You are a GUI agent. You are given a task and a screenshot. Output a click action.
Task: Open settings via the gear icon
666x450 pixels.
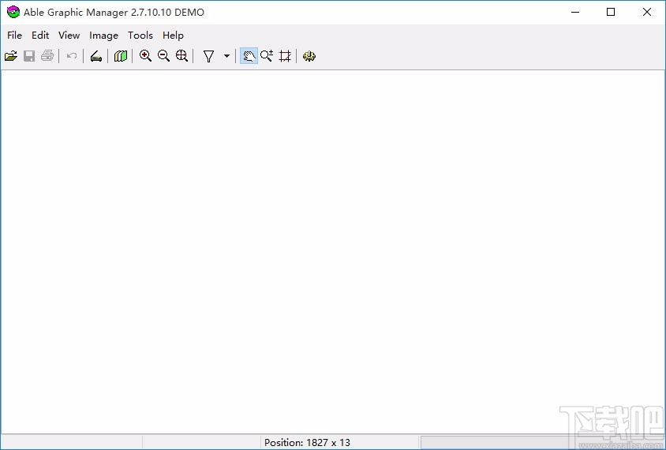click(309, 56)
